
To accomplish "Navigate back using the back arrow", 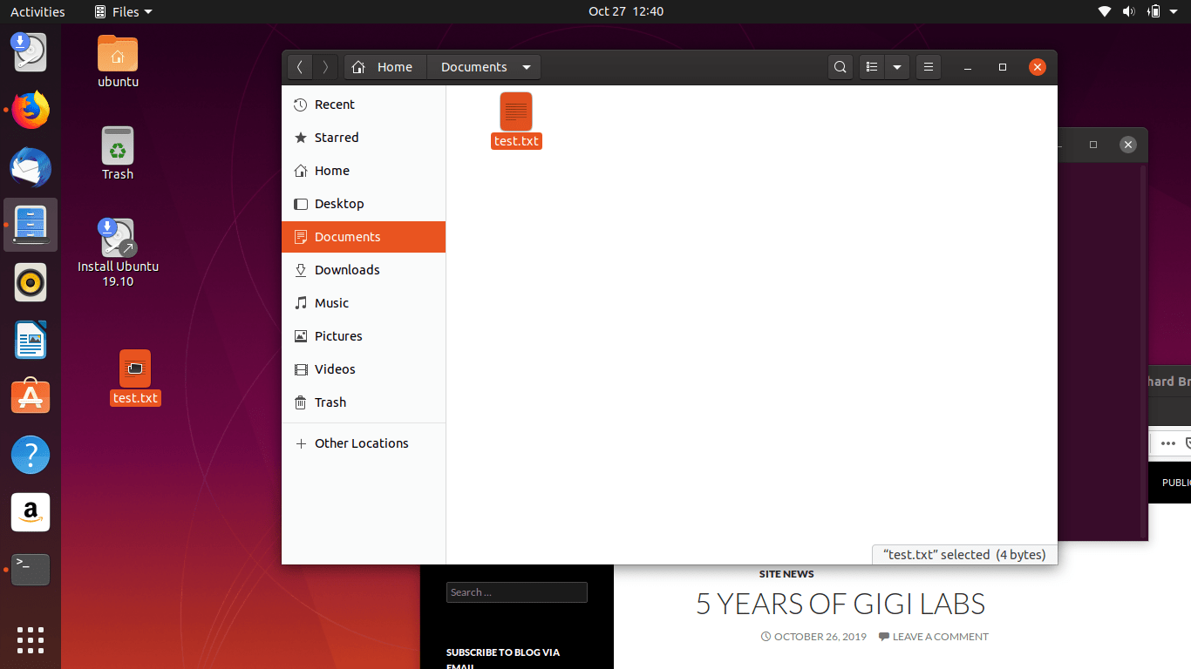I will click(300, 66).
